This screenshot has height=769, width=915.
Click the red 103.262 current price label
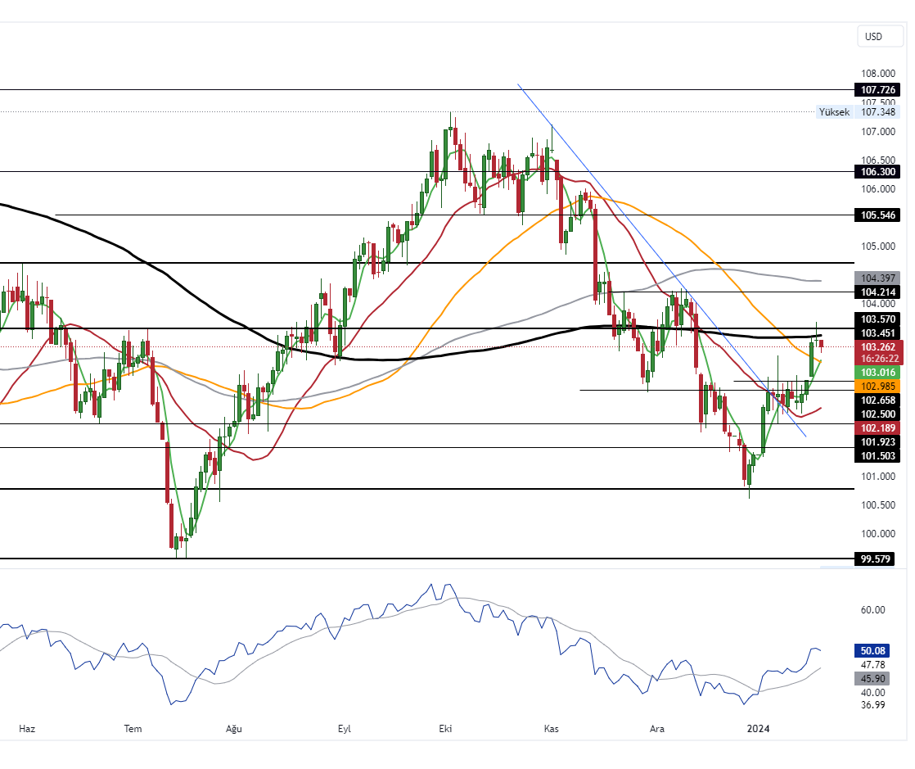coord(877,346)
